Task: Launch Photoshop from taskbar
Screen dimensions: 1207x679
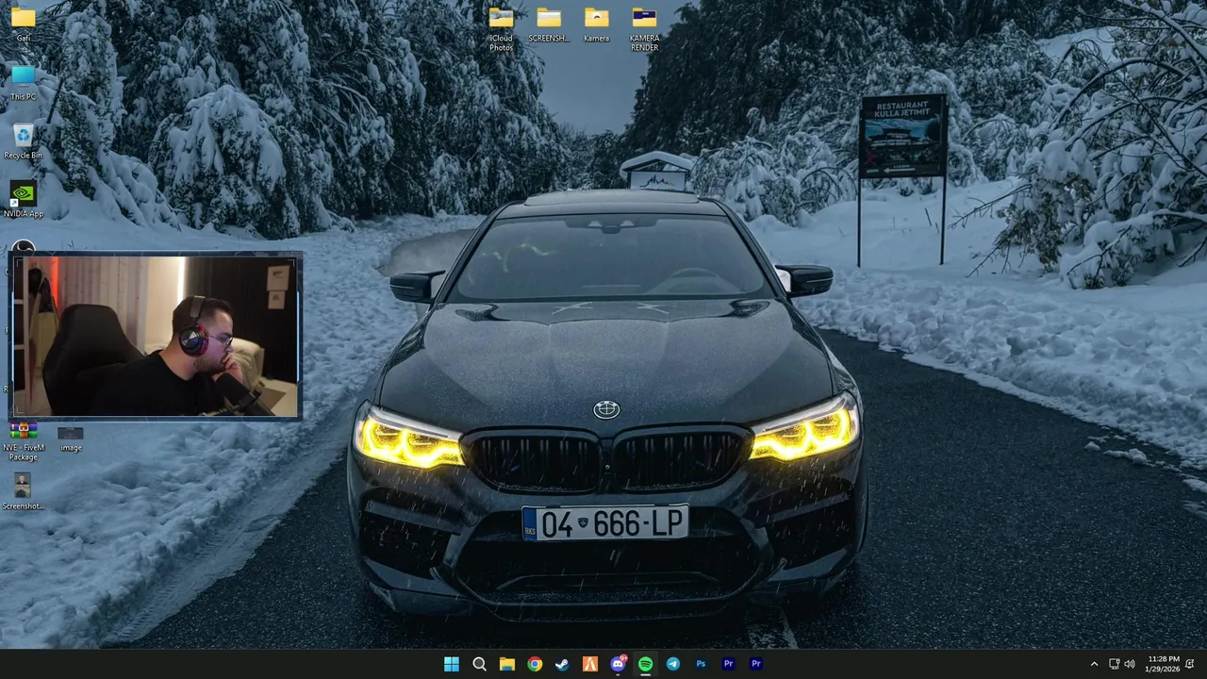Action: [x=701, y=664]
